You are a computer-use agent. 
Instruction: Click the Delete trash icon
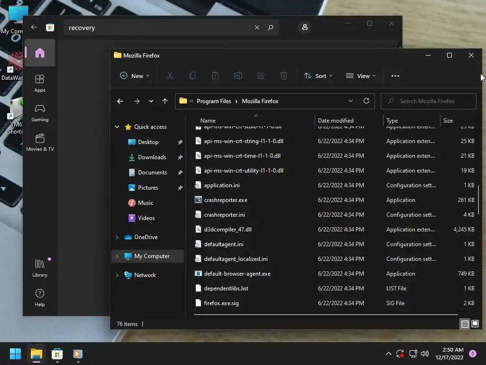(284, 76)
